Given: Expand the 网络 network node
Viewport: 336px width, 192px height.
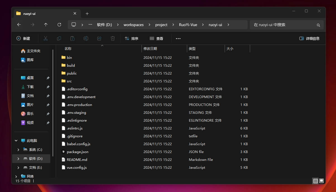Looking at the screenshot, I should [16, 176].
